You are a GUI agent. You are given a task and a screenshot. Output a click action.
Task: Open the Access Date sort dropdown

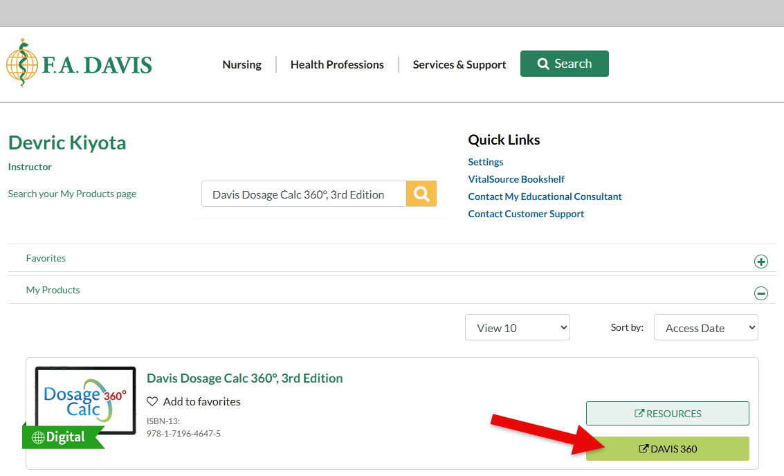[705, 328]
